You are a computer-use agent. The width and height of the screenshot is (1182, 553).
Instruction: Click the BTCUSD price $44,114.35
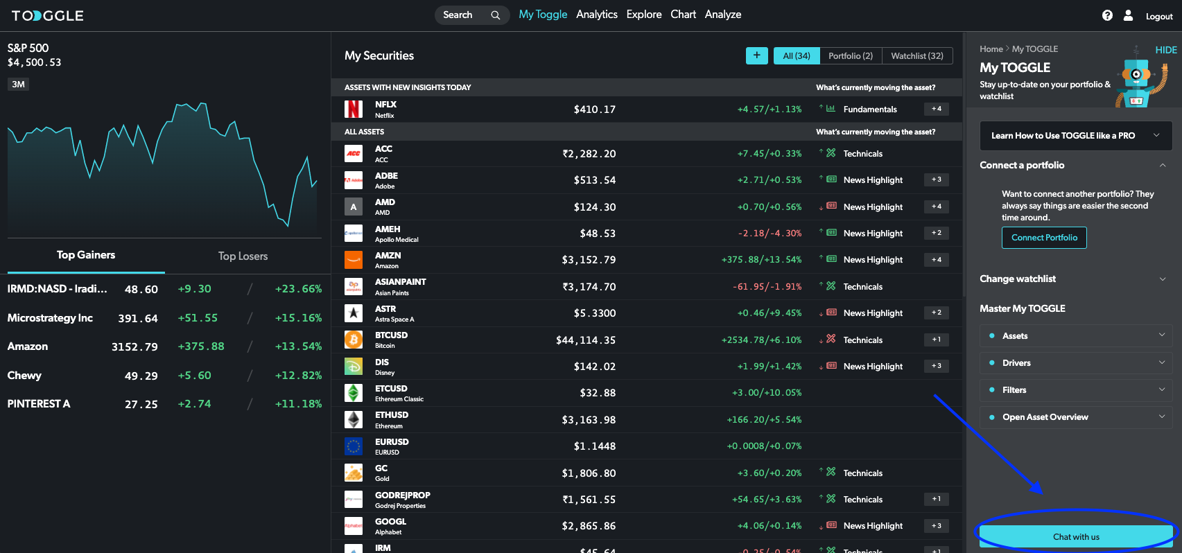pos(586,340)
